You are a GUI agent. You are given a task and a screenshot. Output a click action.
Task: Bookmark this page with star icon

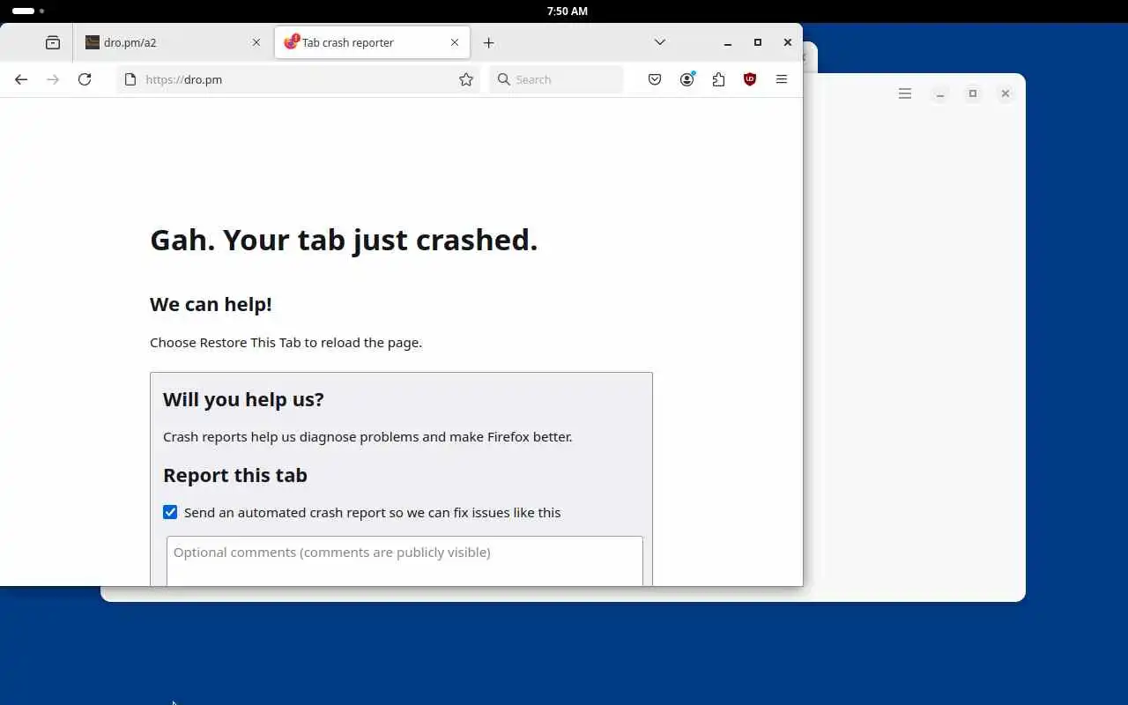(466, 79)
